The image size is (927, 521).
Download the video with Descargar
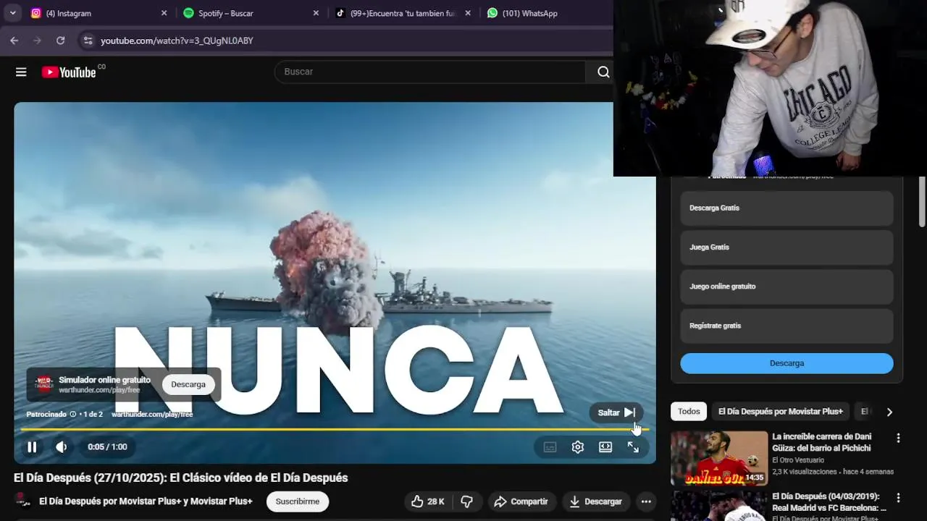click(595, 501)
